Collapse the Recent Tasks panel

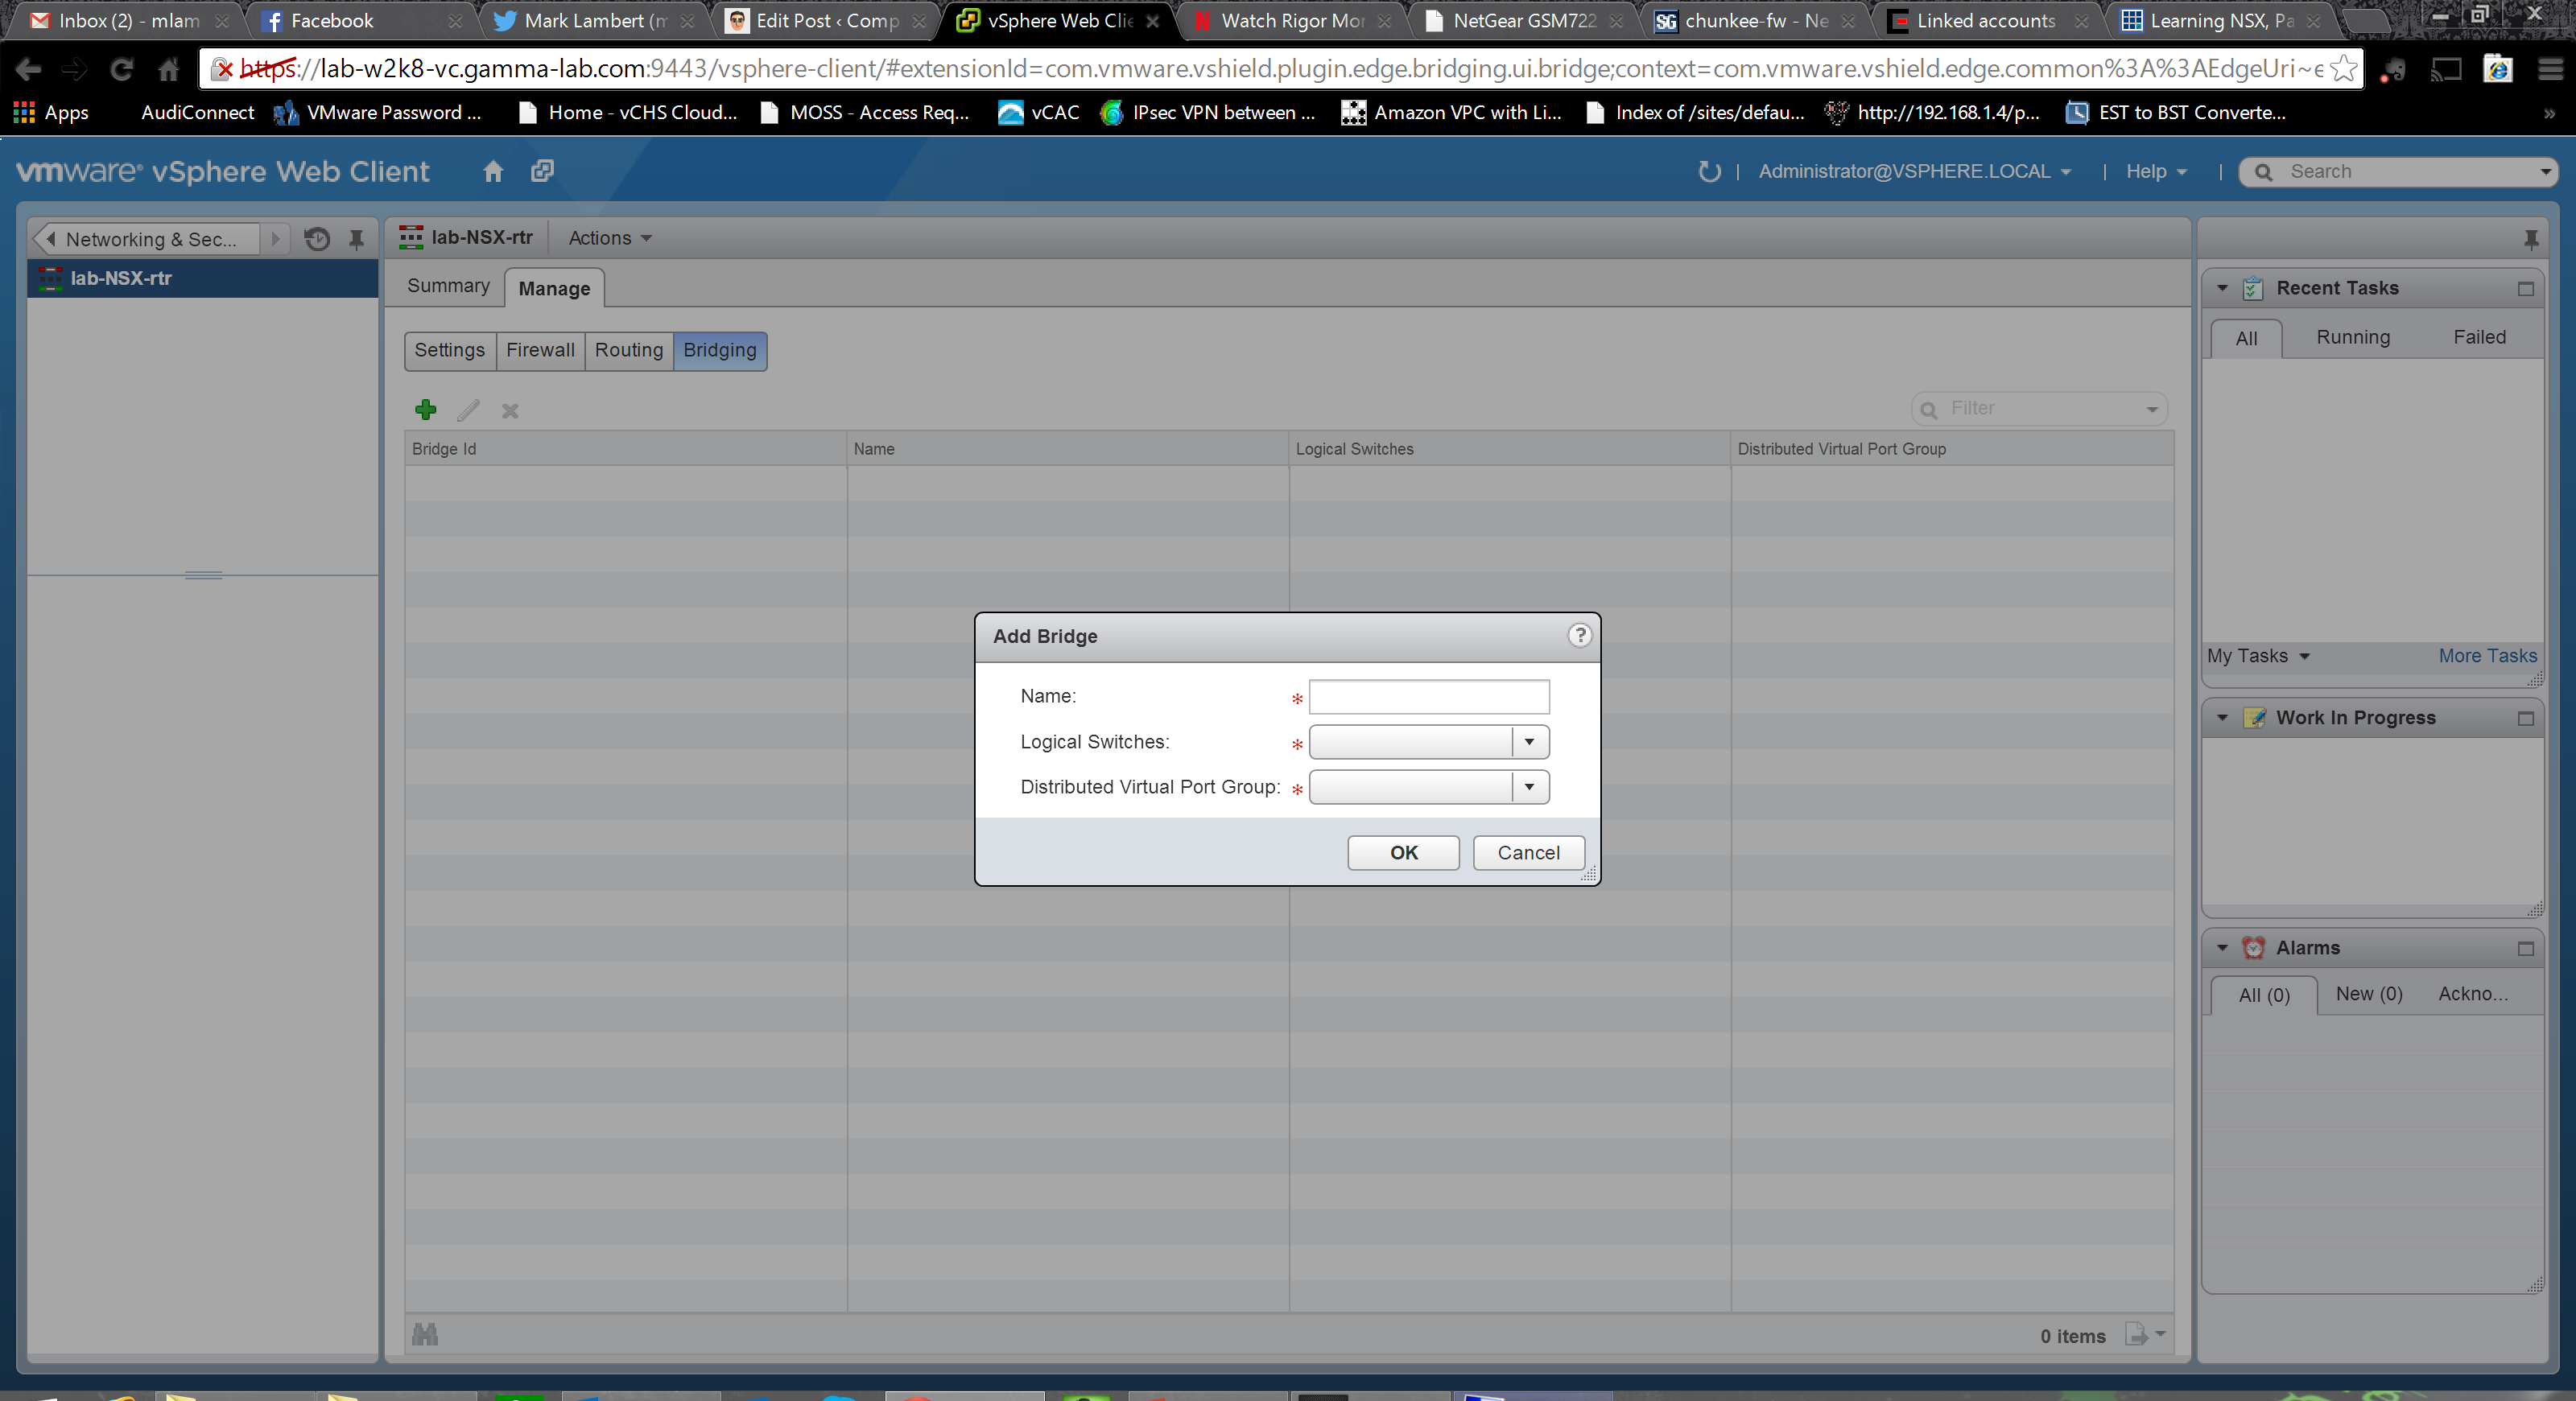2222,289
